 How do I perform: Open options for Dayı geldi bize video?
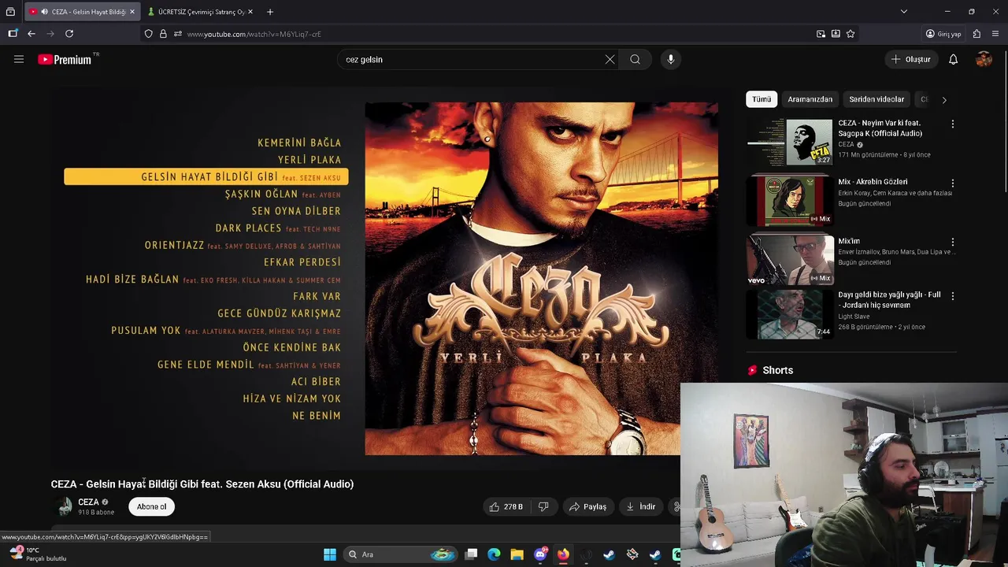952,296
